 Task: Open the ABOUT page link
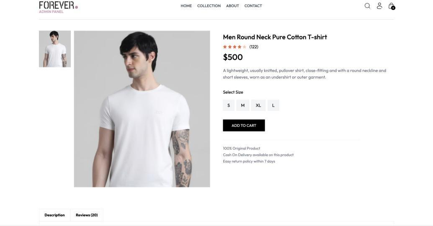click(x=232, y=6)
